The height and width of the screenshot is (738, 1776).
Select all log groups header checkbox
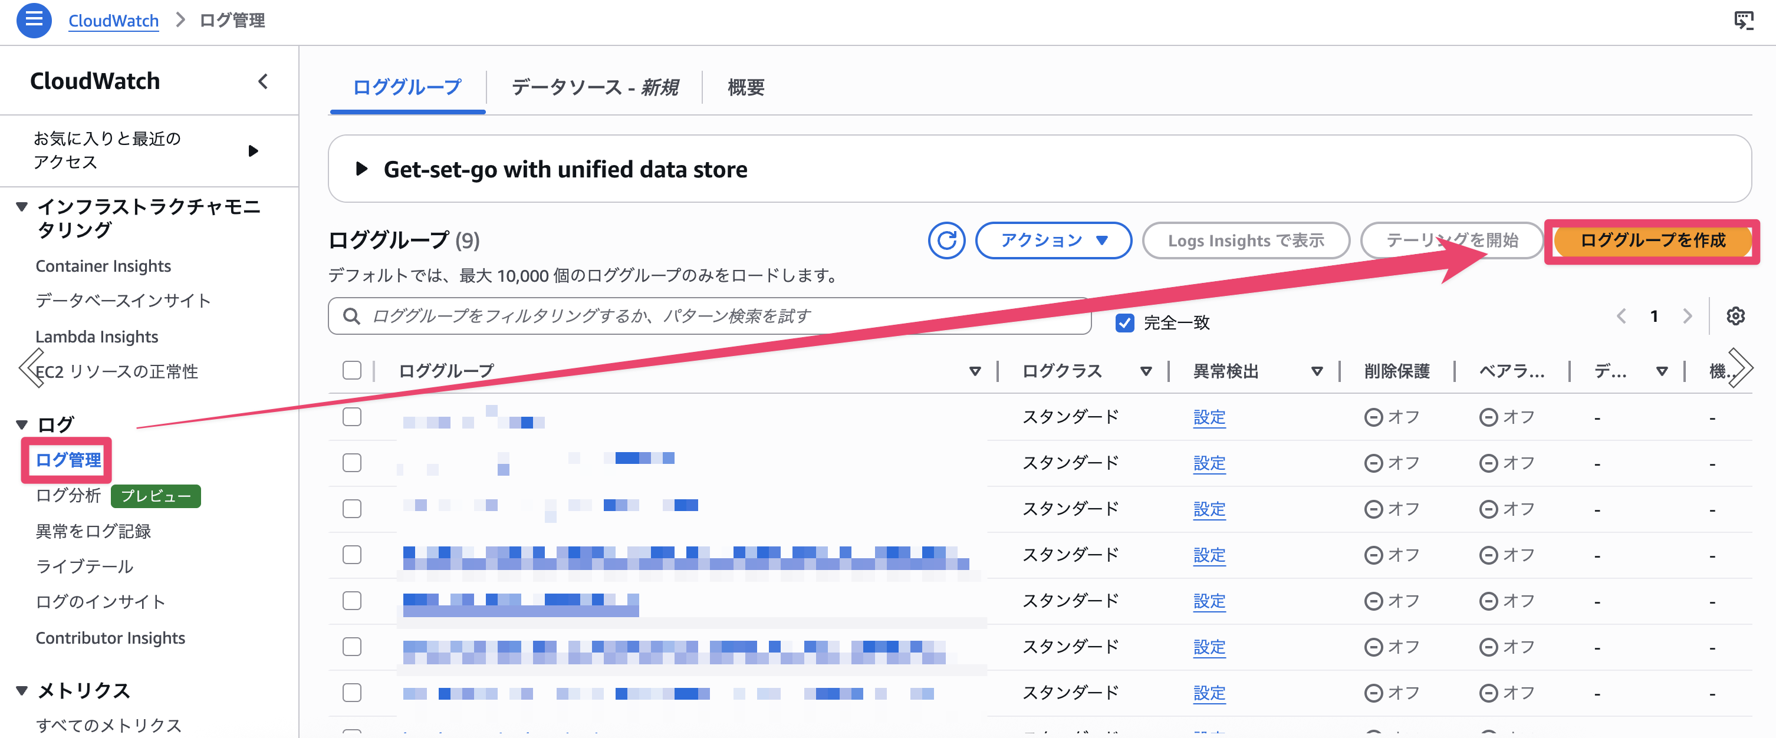click(351, 371)
